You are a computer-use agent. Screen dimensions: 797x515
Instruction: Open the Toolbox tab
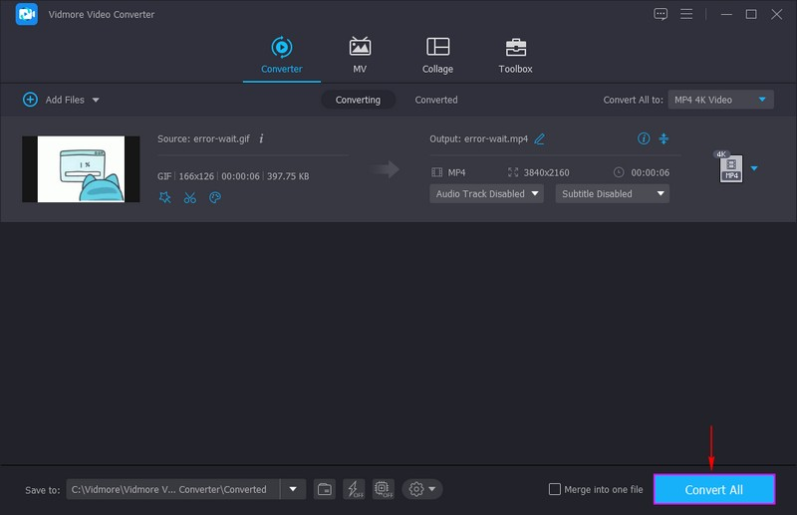pos(515,56)
